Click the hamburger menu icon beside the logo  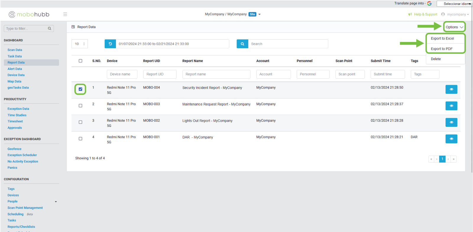click(x=65, y=14)
